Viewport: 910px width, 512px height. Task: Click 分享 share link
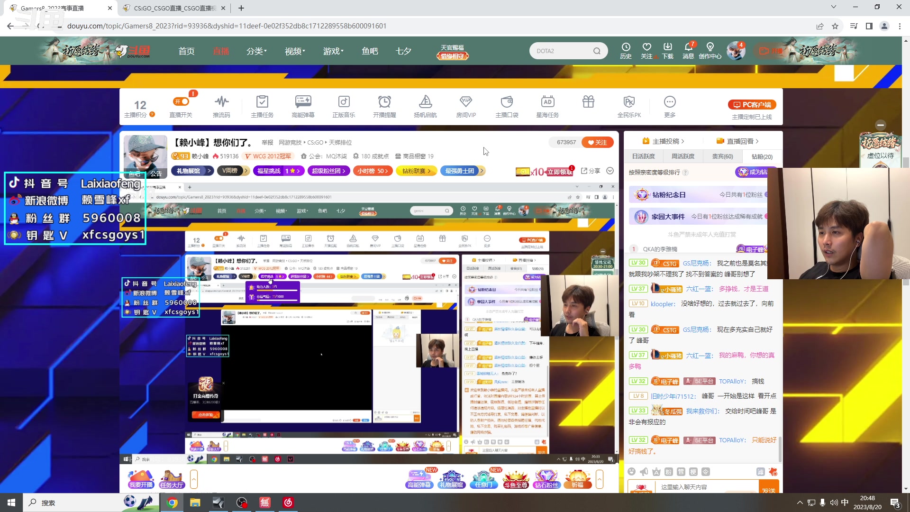click(x=591, y=171)
